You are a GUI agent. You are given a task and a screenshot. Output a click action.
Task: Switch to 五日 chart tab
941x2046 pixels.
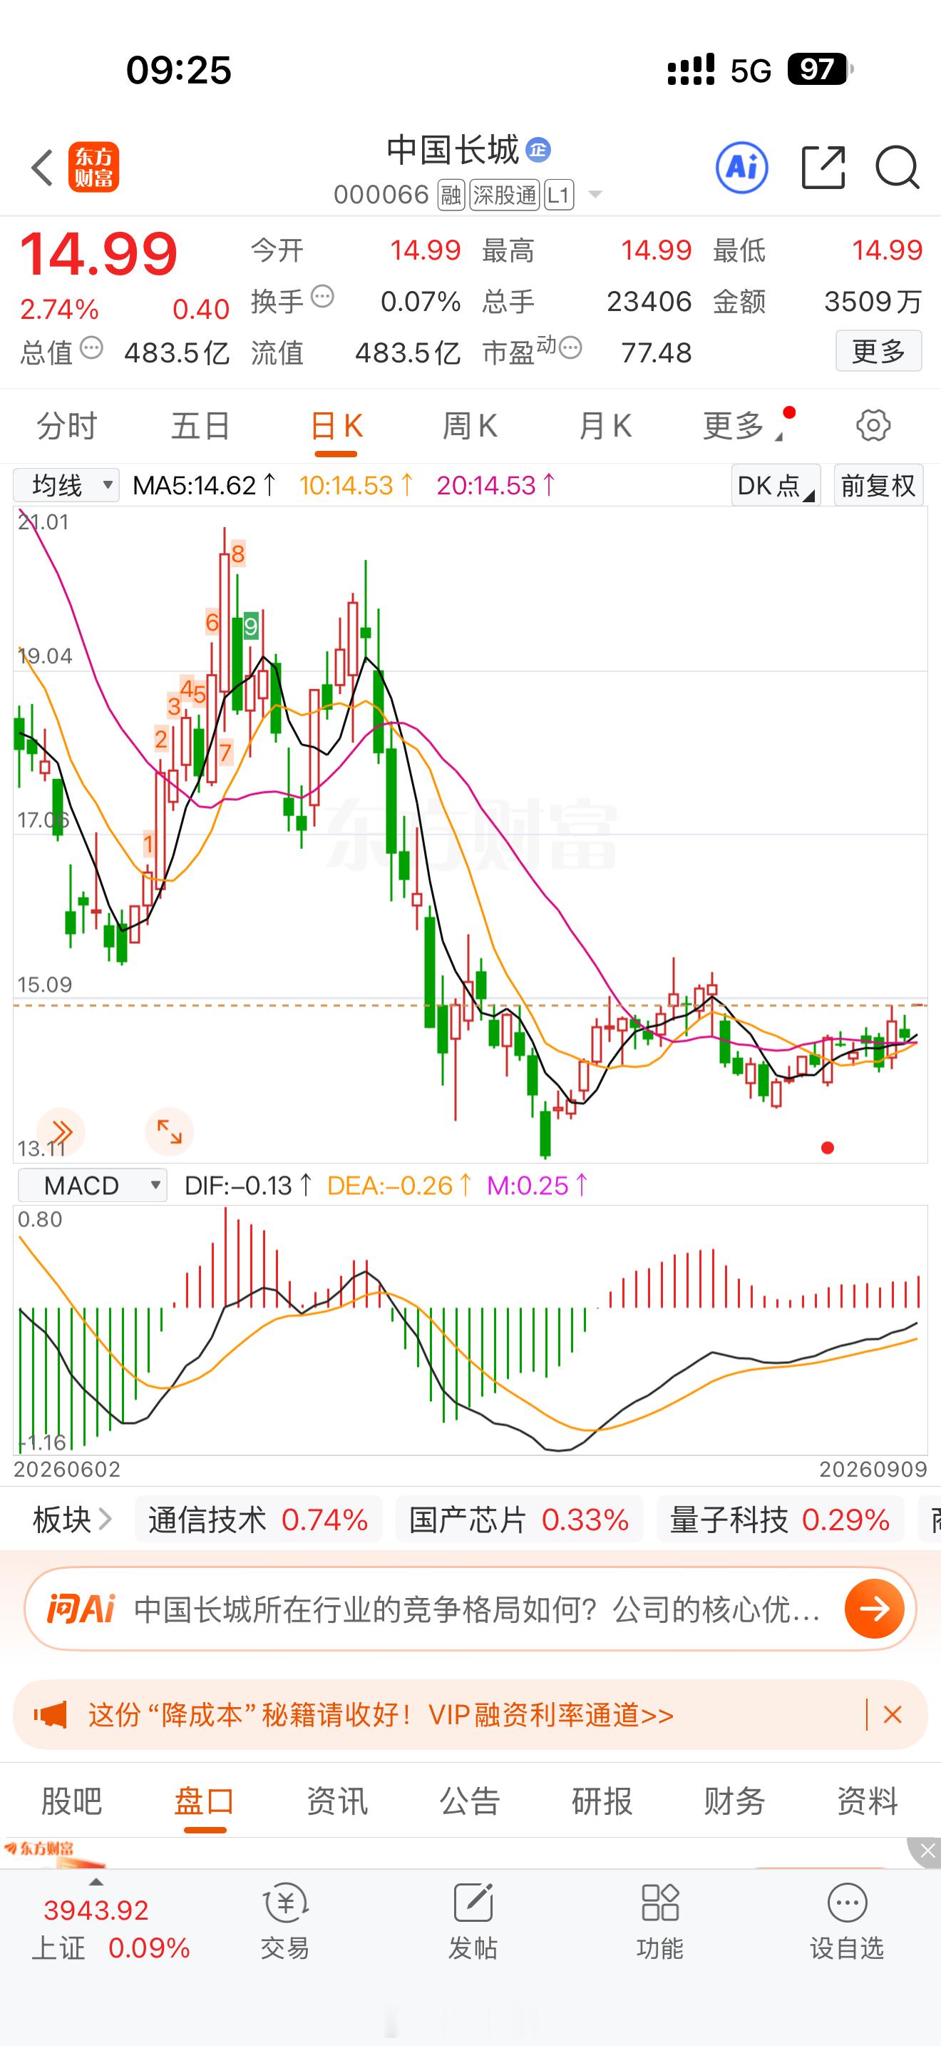tap(201, 426)
